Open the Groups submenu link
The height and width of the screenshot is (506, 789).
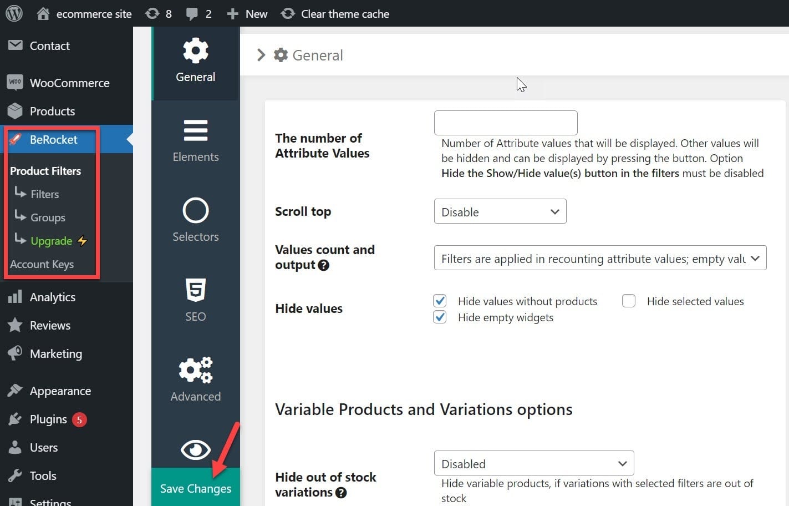tap(48, 217)
